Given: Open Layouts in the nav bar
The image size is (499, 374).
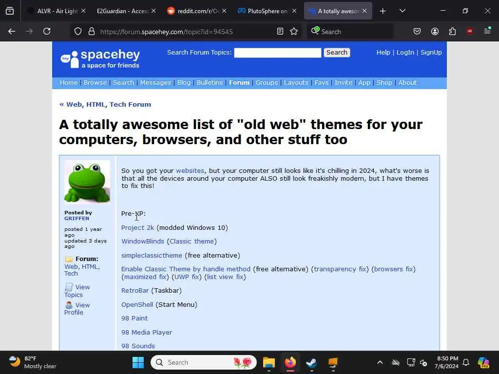Looking at the screenshot, I should [296, 82].
